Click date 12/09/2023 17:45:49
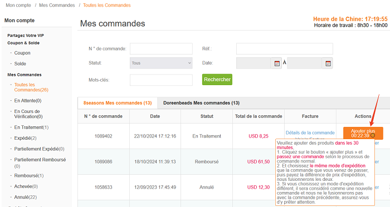Viewport: 390px width, 207px height. [155, 187]
